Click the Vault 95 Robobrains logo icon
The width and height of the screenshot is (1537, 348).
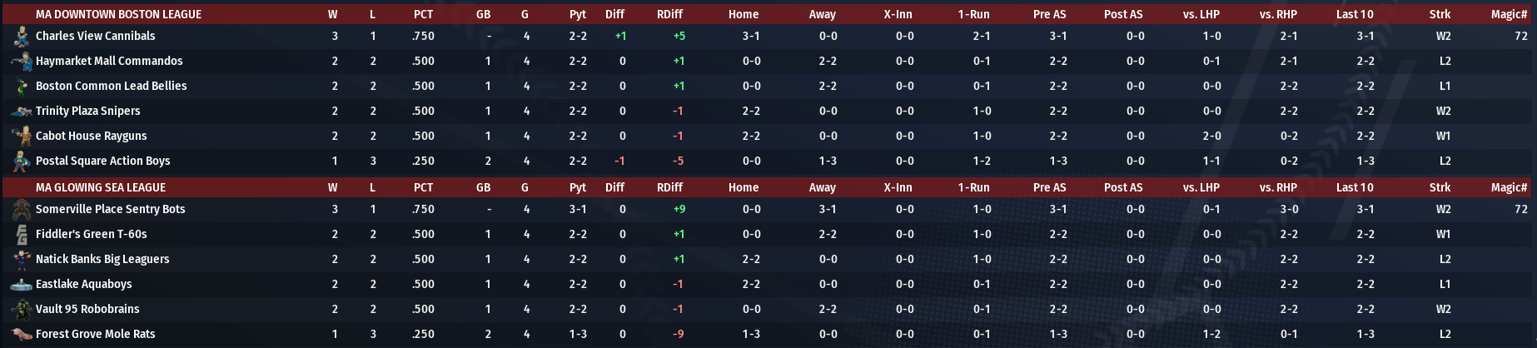click(22, 310)
